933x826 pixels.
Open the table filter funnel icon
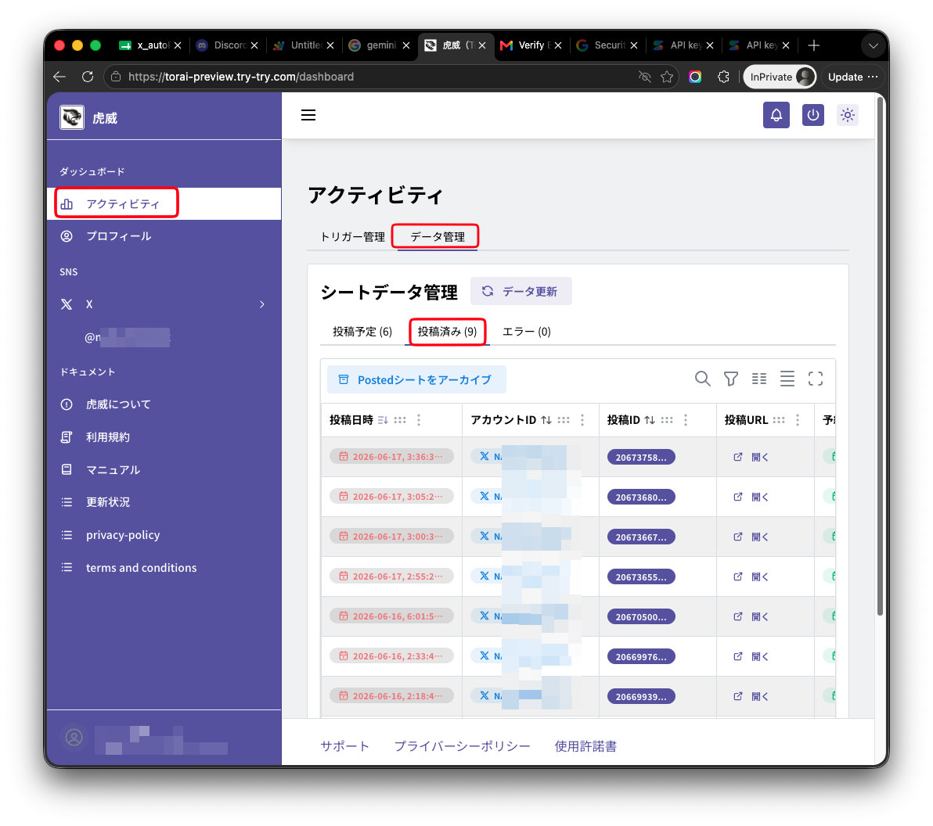point(731,379)
